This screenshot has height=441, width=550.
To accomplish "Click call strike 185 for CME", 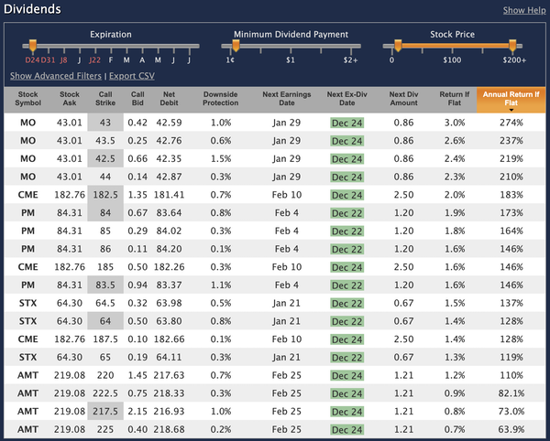I will coord(105,267).
